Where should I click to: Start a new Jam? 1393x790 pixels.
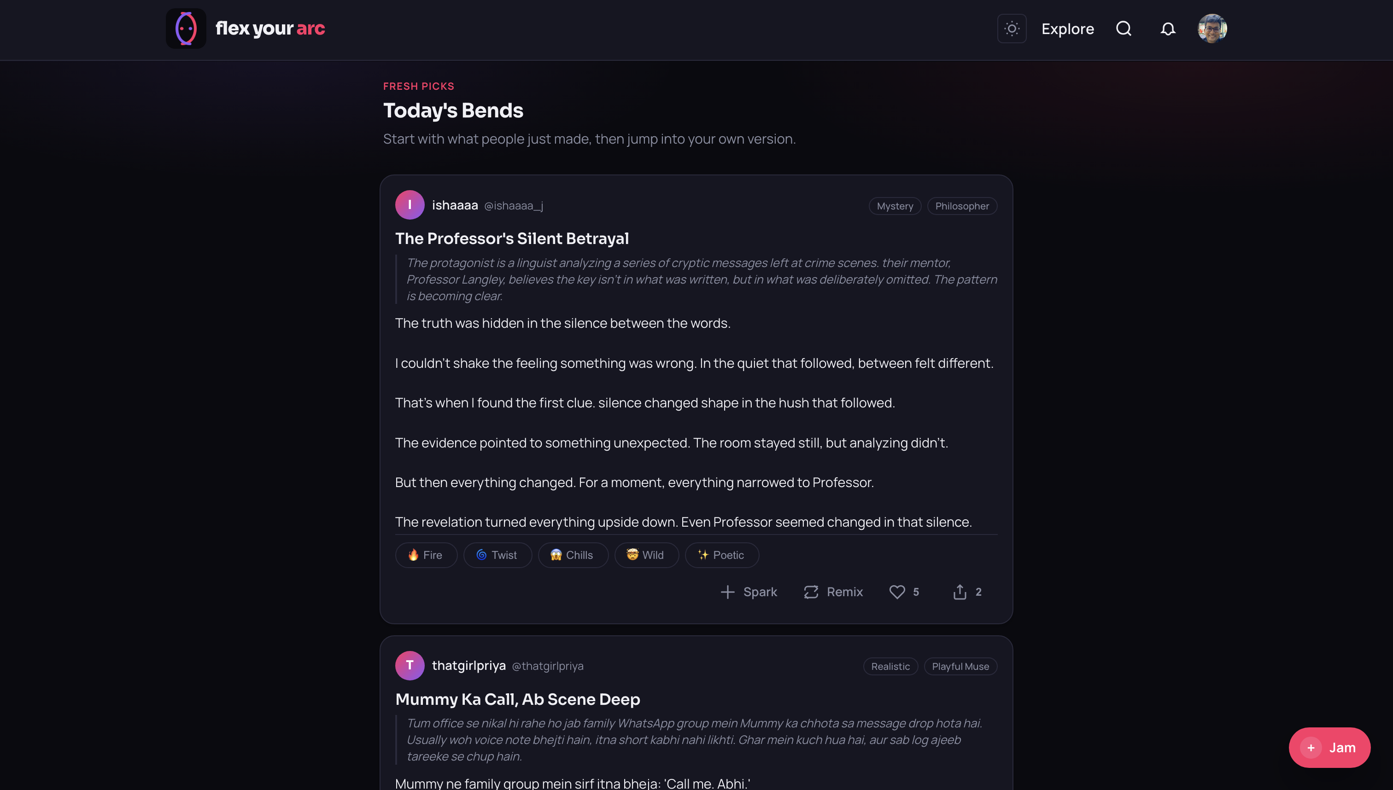pyautogui.click(x=1329, y=748)
